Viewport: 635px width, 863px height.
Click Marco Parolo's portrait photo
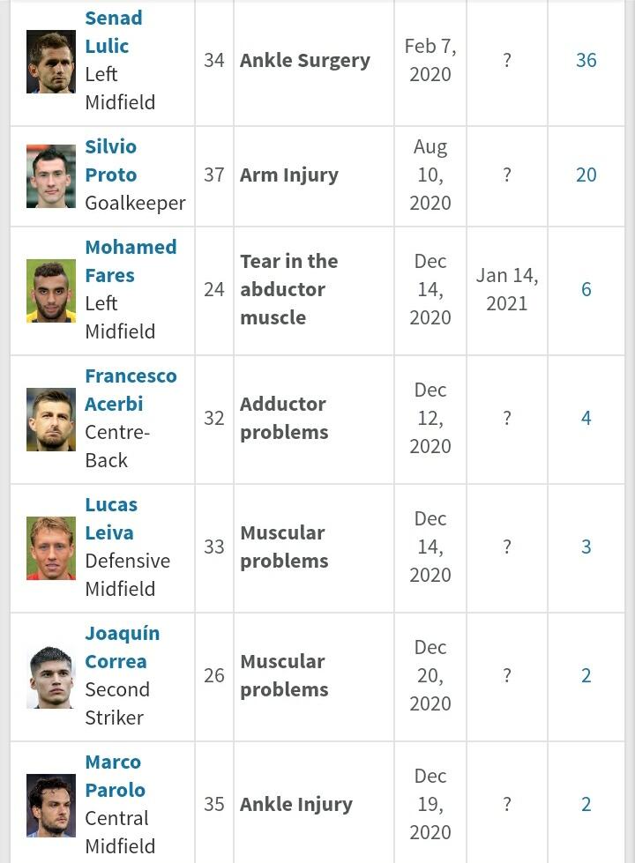[51, 805]
